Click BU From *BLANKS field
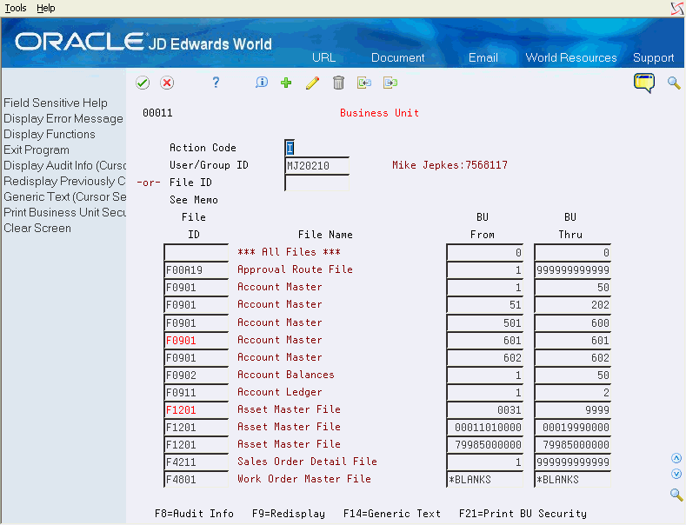Screen dimensions: 686x525 pos(485,480)
